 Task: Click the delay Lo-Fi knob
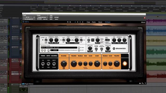(x=125, y=40)
